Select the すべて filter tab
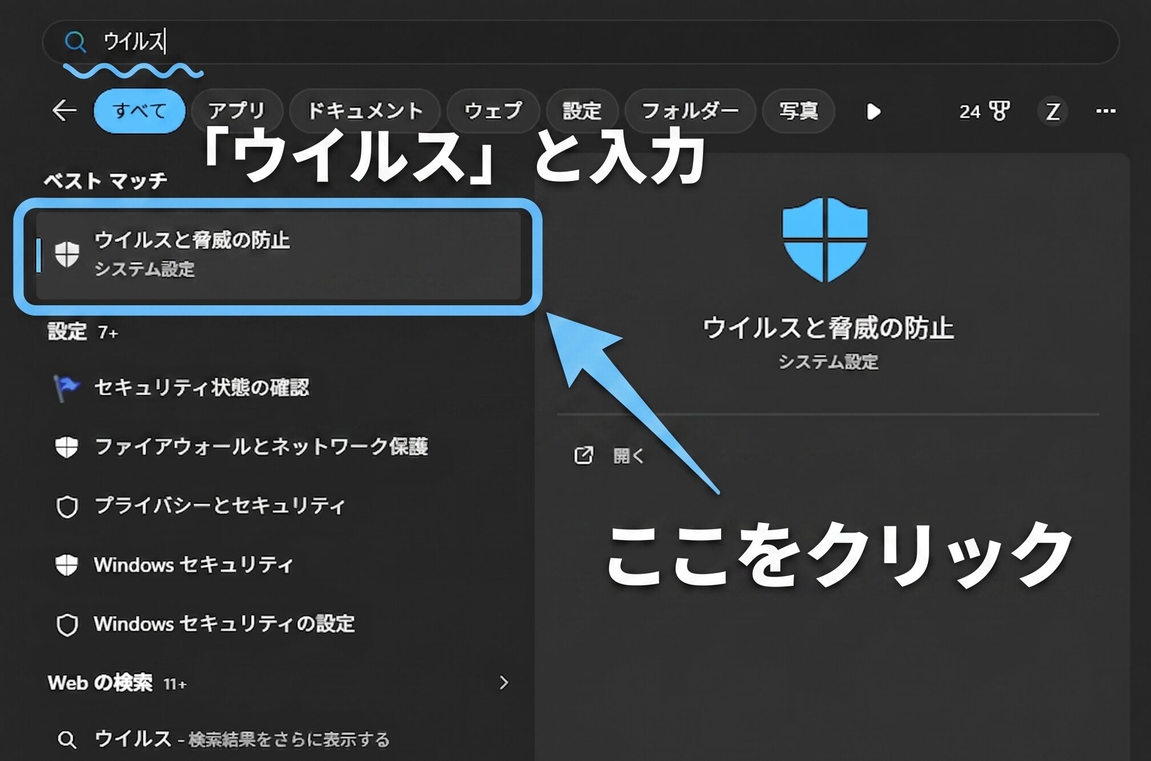1151x761 pixels. [x=139, y=110]
